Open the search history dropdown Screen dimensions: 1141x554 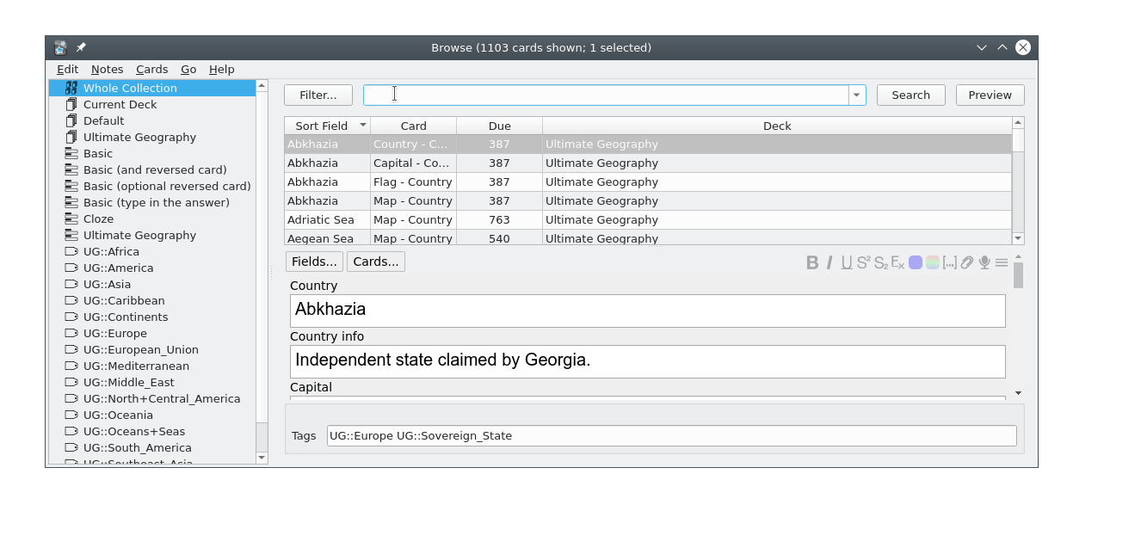coord(856,95)
